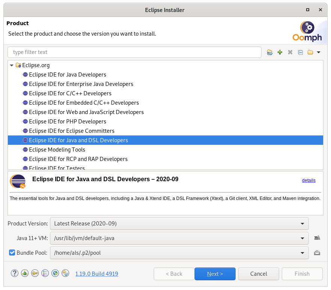The width and height of the screenshot is (331, 290).
Task: Open network proxy settings globe icon
Action: click(x=55, y=273)
